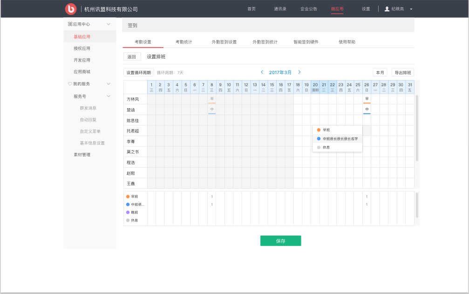
Task: Switch to 外勤签到设置 tab
Action: [224, 42]
